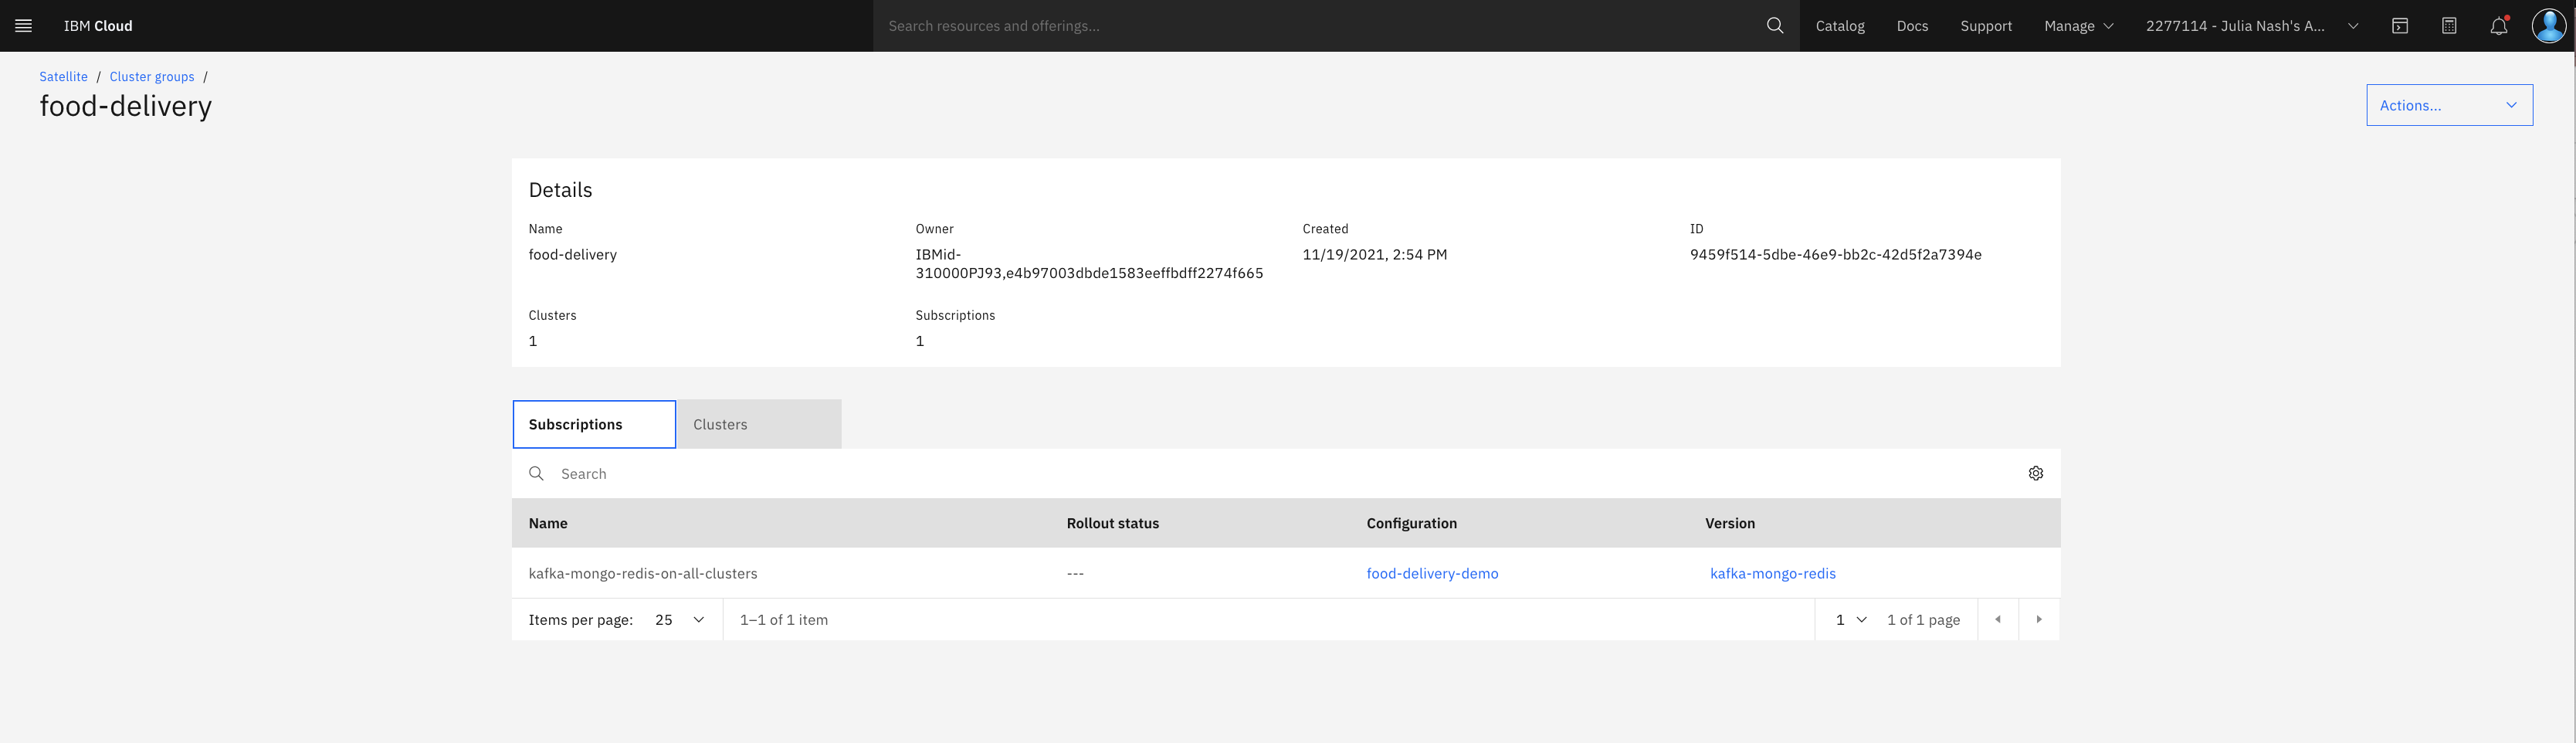Open the notifications bell

tap(2498, 26)
